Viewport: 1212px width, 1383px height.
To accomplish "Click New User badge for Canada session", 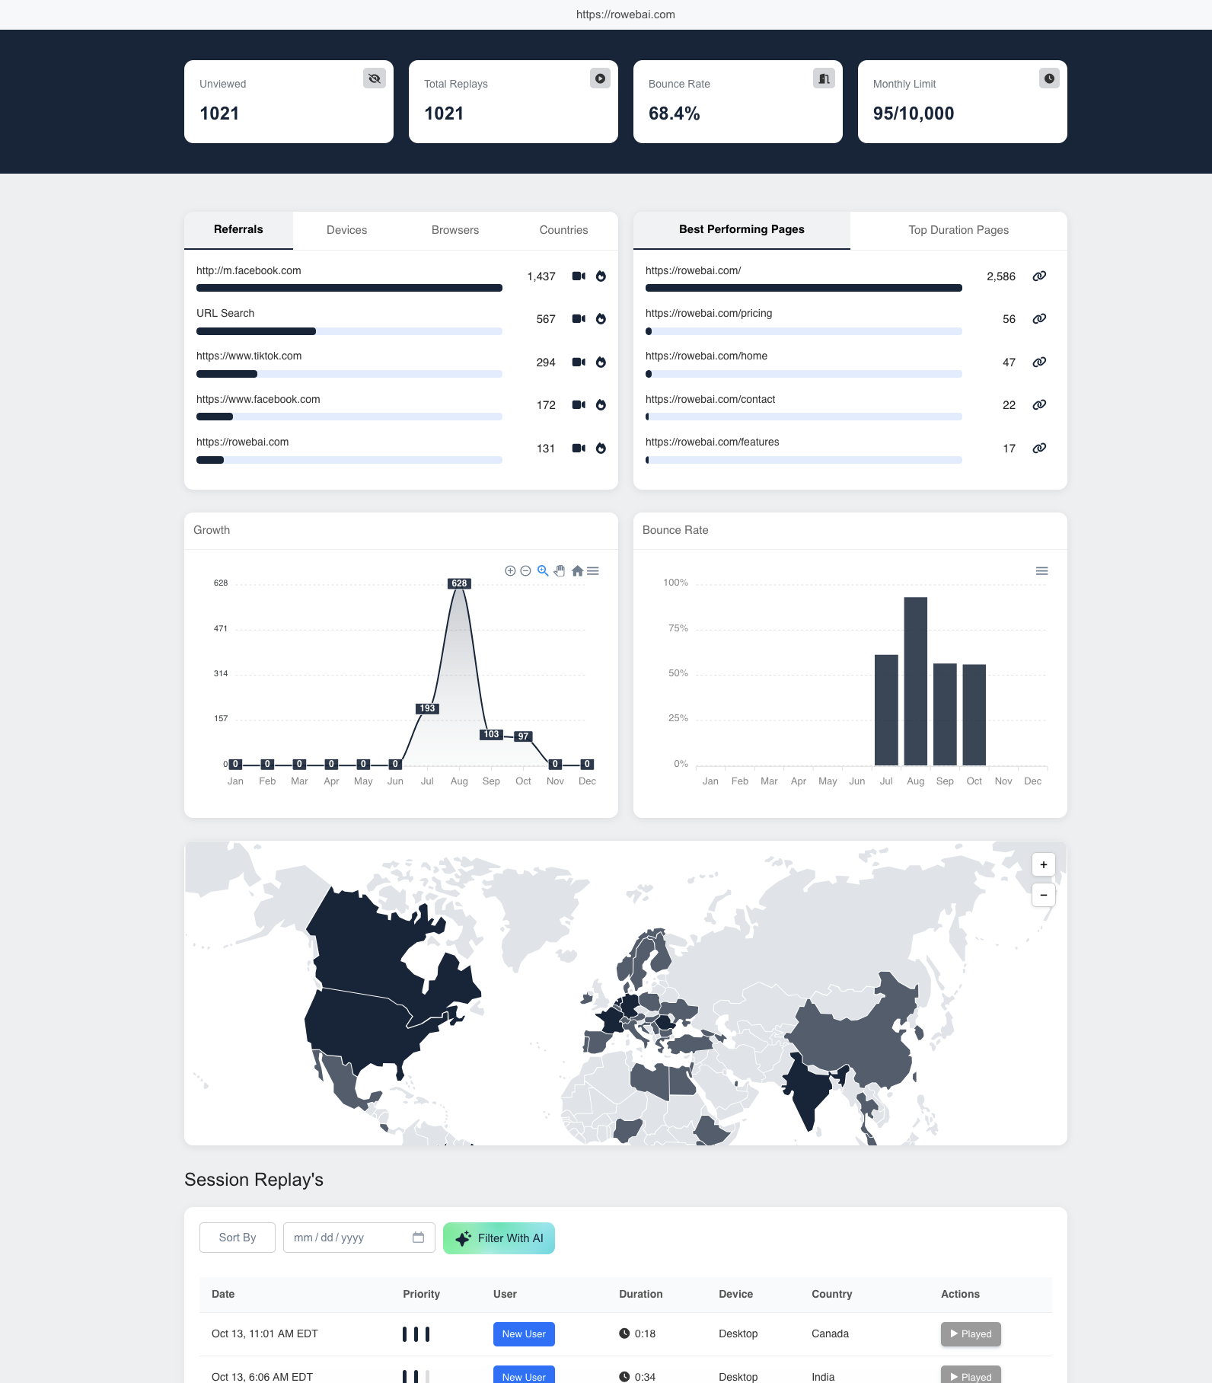I will pyautogui.click(x=524, y=1334).
